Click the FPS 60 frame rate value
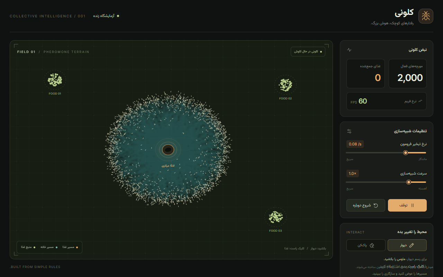The width and height of the screenshot is (443, 277). coord(359,101)
